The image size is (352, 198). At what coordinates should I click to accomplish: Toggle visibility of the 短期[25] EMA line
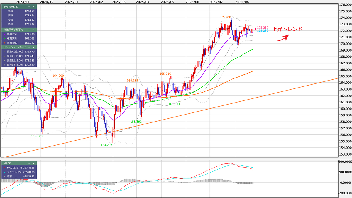4,34
